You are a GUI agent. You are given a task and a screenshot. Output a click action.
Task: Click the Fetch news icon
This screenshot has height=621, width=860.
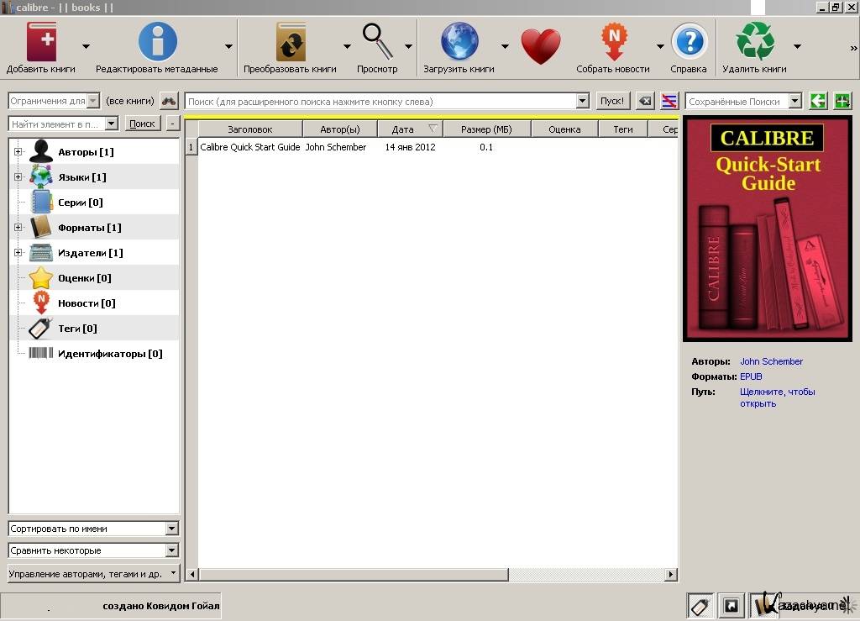613,42
